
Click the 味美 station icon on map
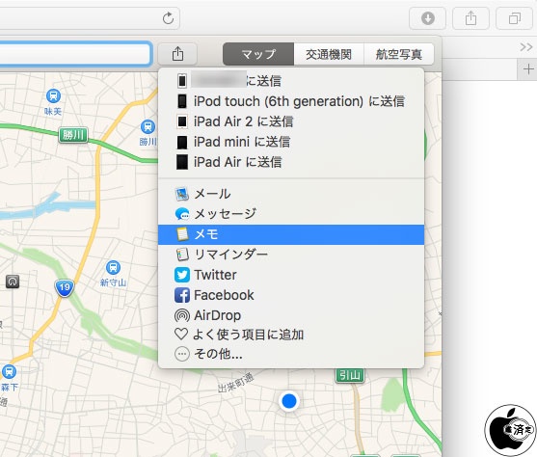pyautogui.click(x=53, y=95)
